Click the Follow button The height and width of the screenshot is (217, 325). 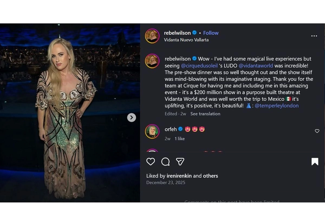tap(211, 33)
